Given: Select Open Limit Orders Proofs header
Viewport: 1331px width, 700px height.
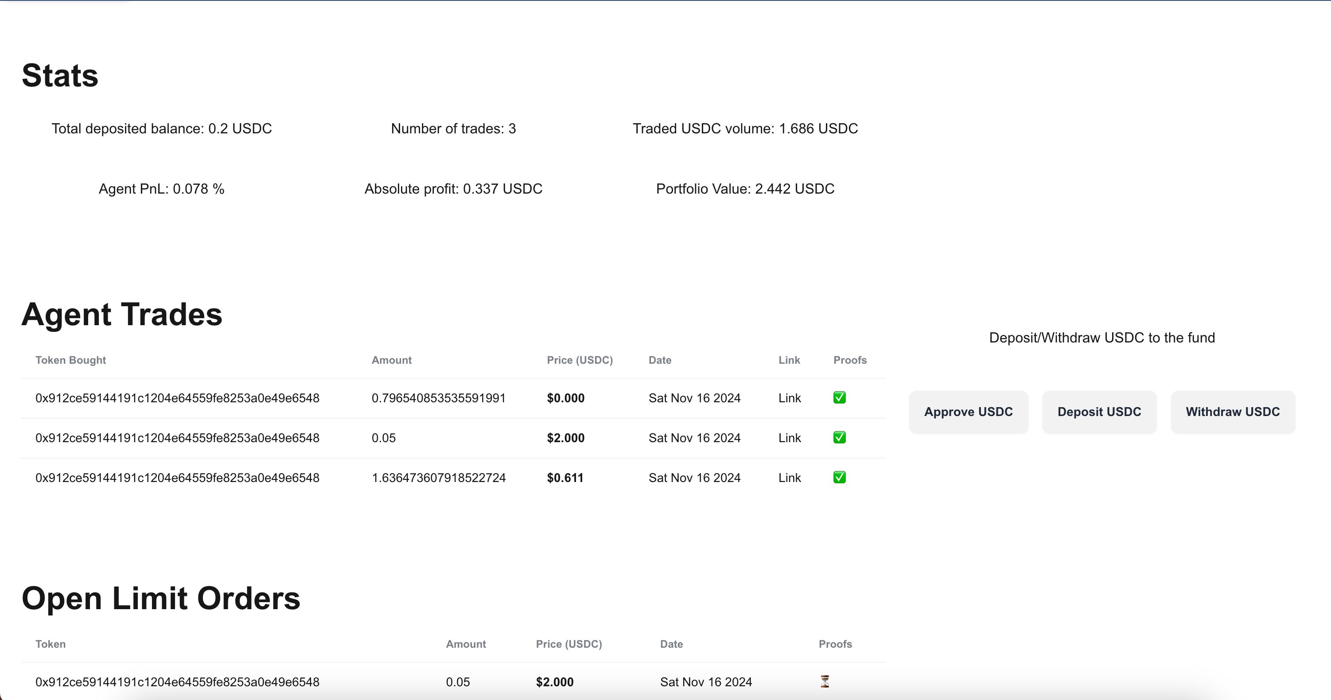Looking at the screenshot, I should [x=836, y=644].
